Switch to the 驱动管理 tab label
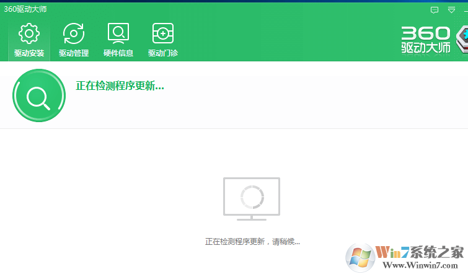 [x=74, y=53]
